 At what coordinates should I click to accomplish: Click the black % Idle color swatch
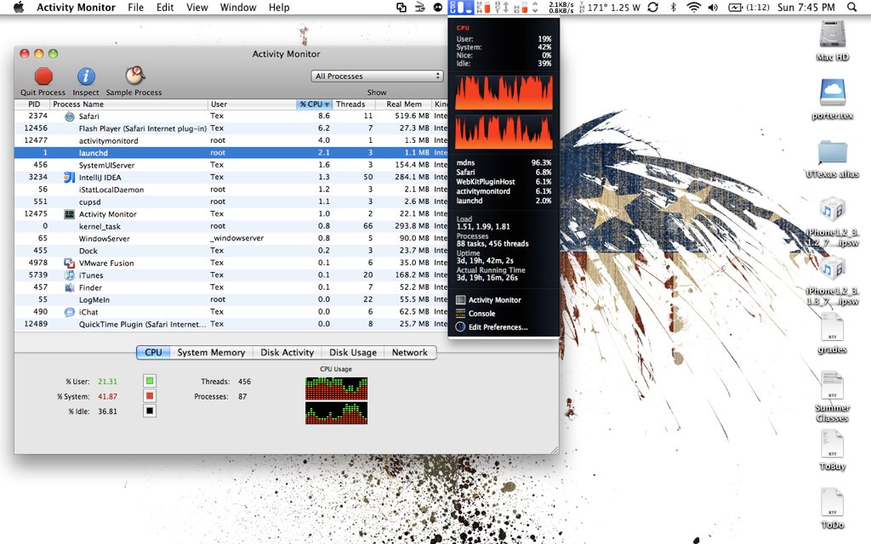(x=150, y=411)
